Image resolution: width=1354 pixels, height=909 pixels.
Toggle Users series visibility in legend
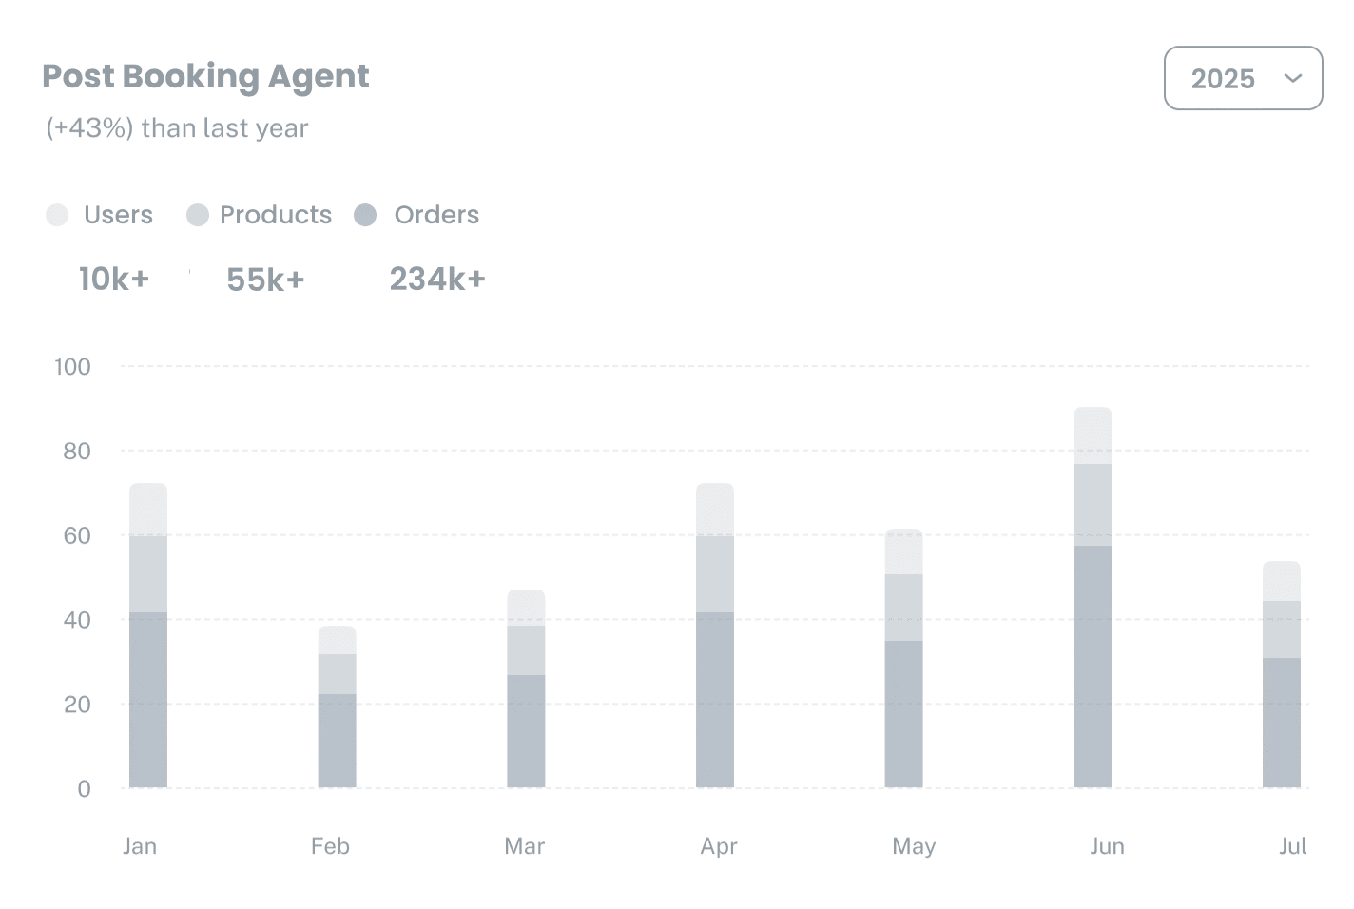(100, 215)
